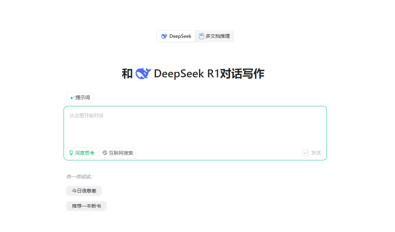Click the 点一点试试 label text
The image size is (395, 232).
tap(79, 177)
